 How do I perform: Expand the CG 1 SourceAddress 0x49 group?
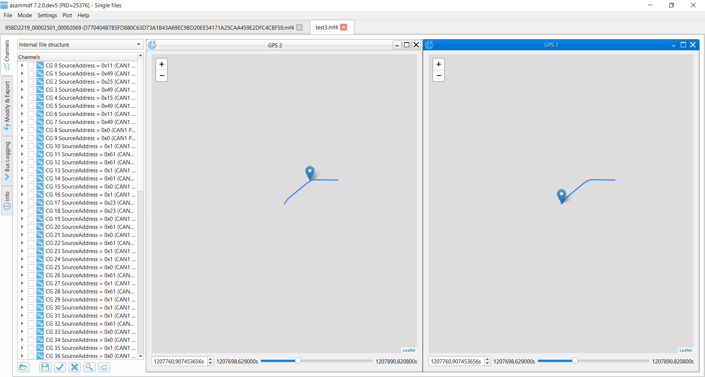point(22,73)
